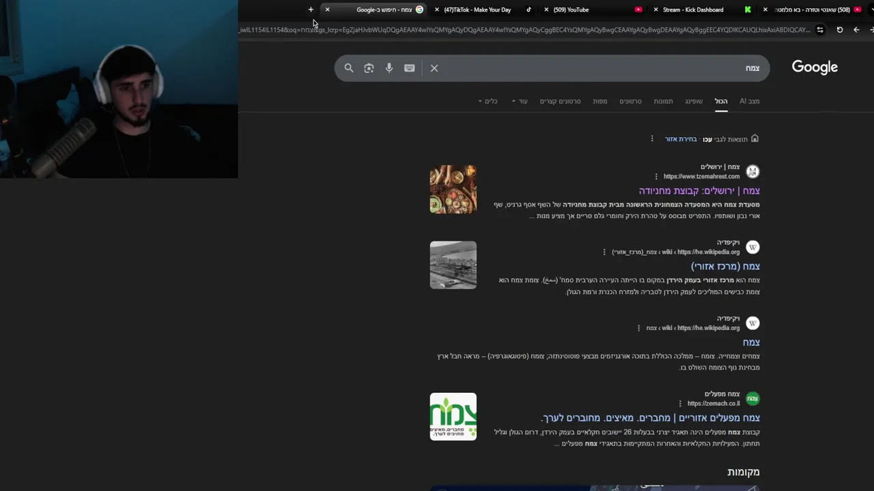
Task: Expand the כלים tools dropdown
Action: pos(488,101)
